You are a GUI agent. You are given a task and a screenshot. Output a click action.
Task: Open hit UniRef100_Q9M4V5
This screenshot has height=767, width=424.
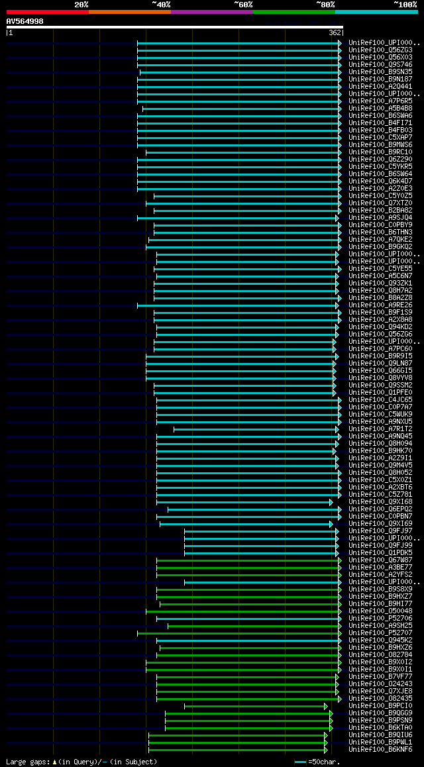pyautogui.click(x=380, y=466)
